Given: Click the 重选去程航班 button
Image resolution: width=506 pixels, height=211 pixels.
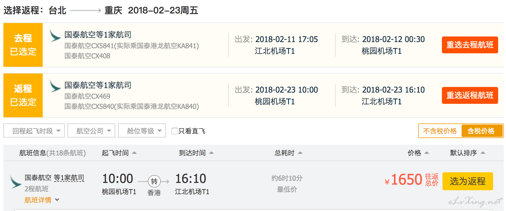Looking at the screenshot, I should coord(470,45).
